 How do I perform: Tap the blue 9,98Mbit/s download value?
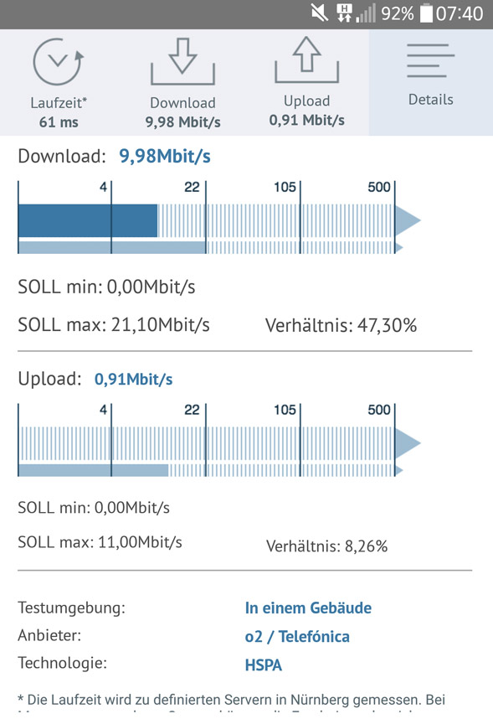coord(165,157)
